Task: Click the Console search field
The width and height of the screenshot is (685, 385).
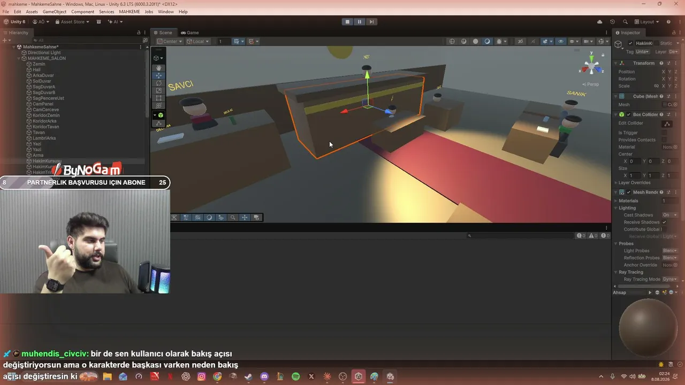Action: click(520, 235)
